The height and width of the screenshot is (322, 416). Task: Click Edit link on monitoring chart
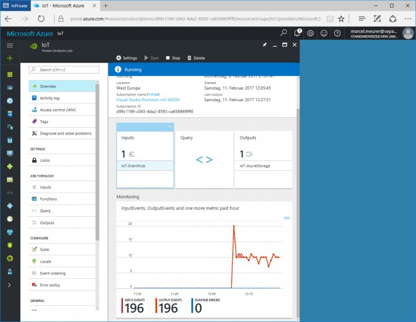pyautogui.click(x=287, y=218)
